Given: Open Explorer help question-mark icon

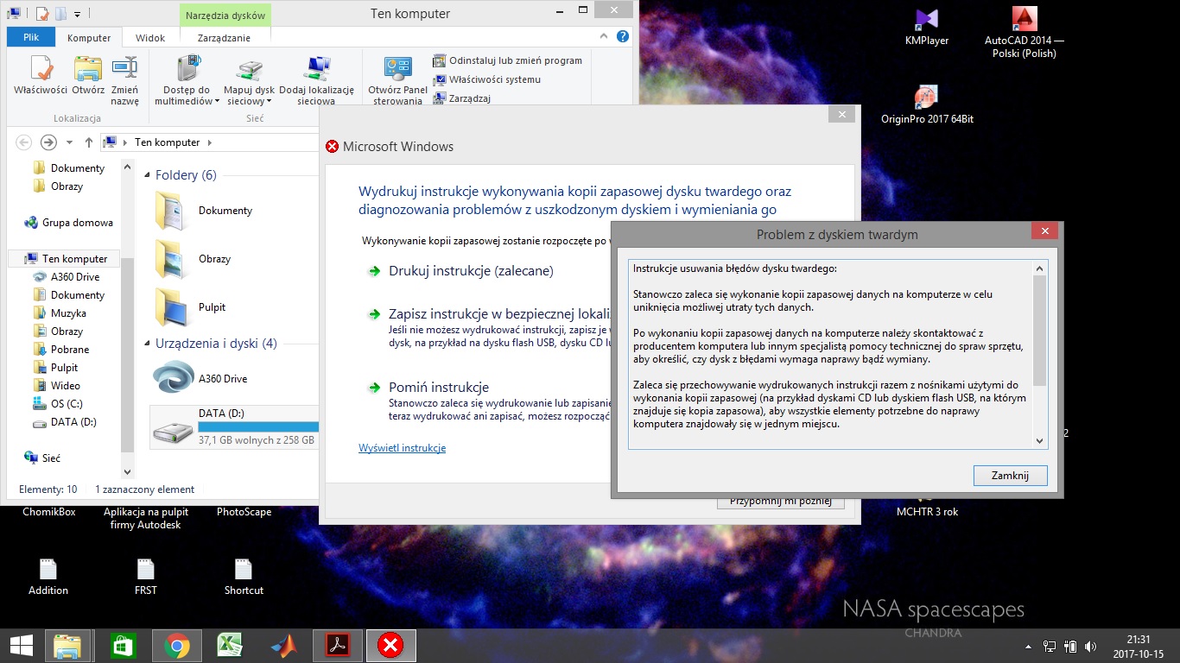Looking at the screenshot, I should tap(622, 37).
